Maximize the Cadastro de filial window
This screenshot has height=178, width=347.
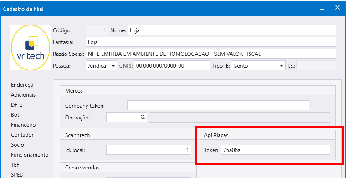322,8
